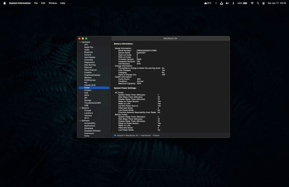The height and width of the screenshot is (187, 289).
Task: Select Firewall under Network
Action: [88, 111]
